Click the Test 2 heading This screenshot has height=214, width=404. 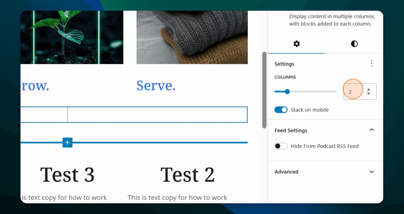[187, 174]
